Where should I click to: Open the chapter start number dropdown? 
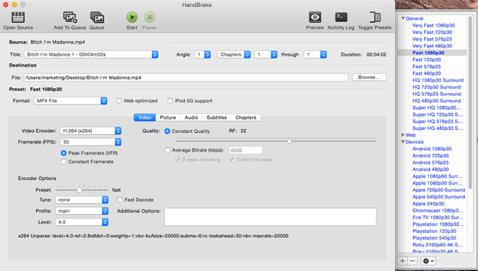[x=265, y=55]
